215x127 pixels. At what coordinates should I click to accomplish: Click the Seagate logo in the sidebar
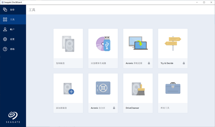tap(13, 117)
